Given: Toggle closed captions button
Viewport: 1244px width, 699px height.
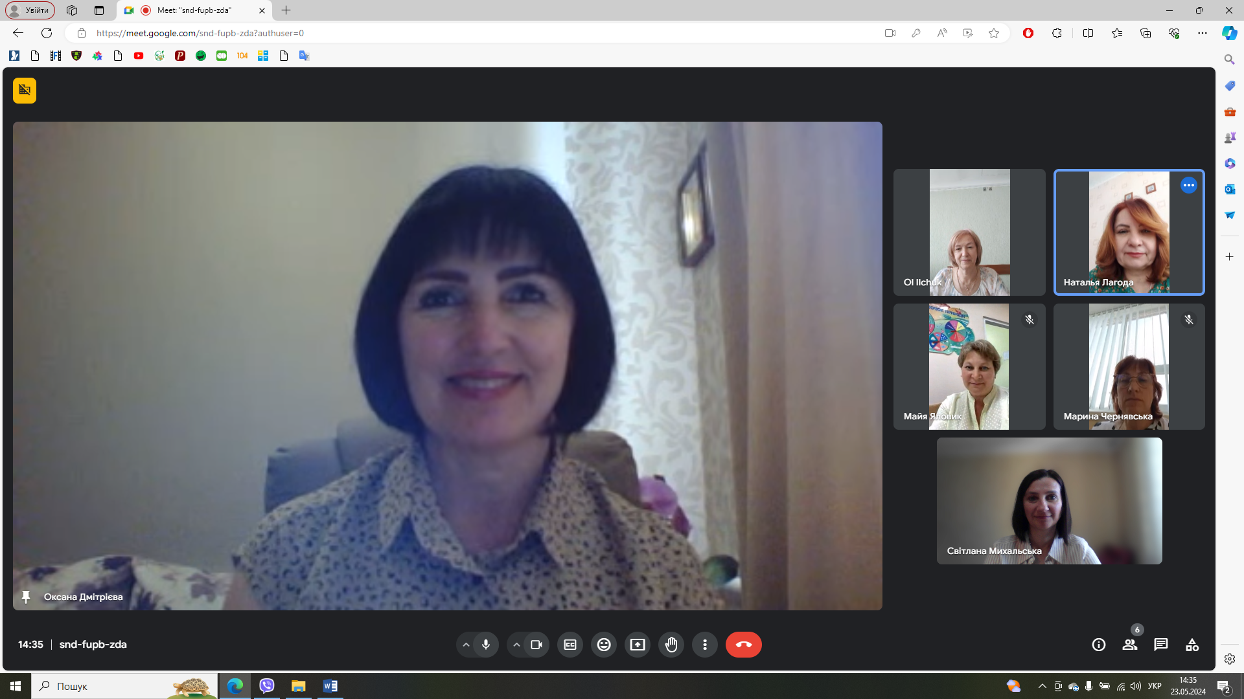Looking at the screenshot, I should click(x=570, y=645).
